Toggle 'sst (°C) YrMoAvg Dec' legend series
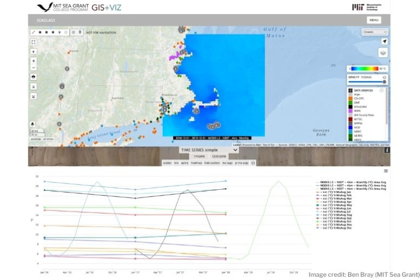Screen dimensions: 420x280 [x=333, y=228]
